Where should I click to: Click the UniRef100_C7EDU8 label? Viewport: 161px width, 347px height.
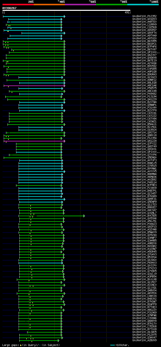[144, 327]
